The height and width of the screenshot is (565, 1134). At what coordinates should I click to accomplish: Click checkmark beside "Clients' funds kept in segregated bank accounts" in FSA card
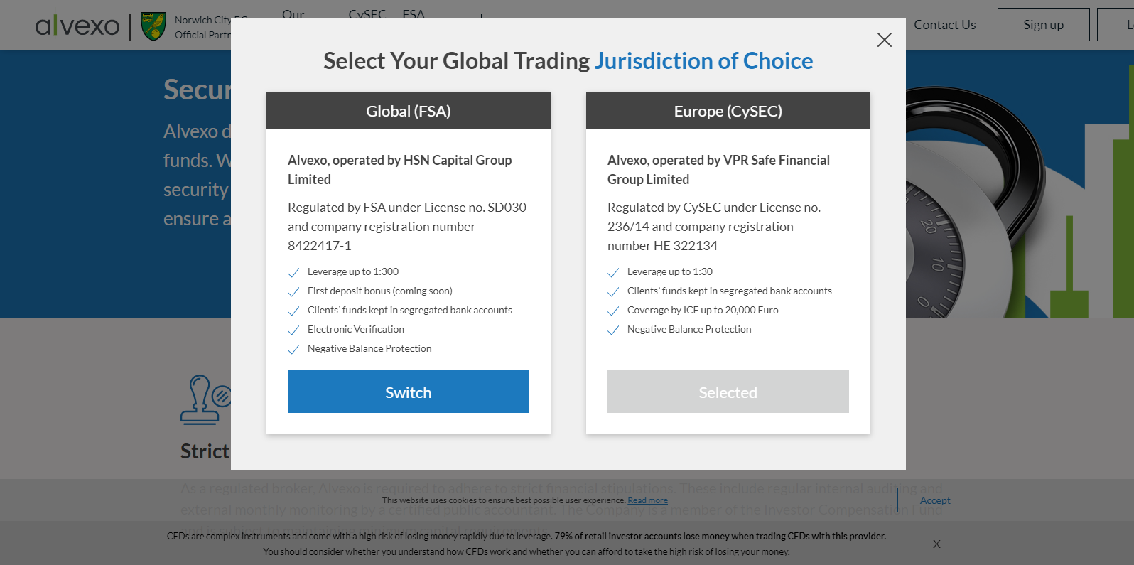[293, 311]
